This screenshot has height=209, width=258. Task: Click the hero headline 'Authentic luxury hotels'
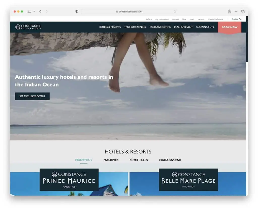coord(64,81)
